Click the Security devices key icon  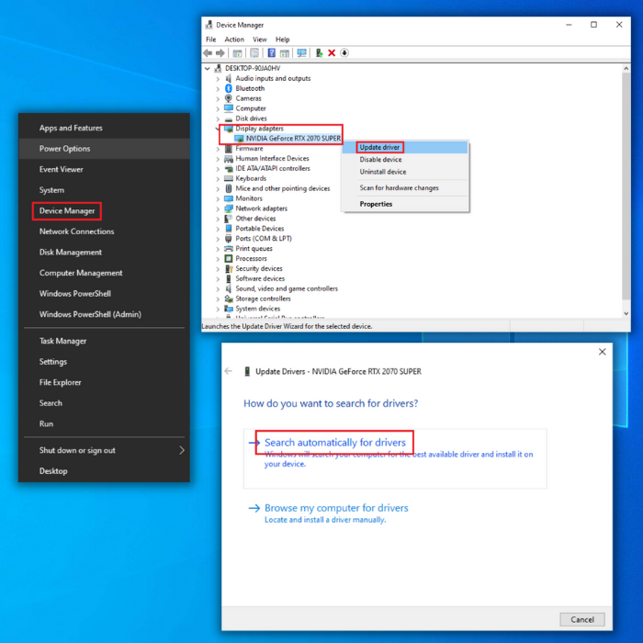[229, 268]
